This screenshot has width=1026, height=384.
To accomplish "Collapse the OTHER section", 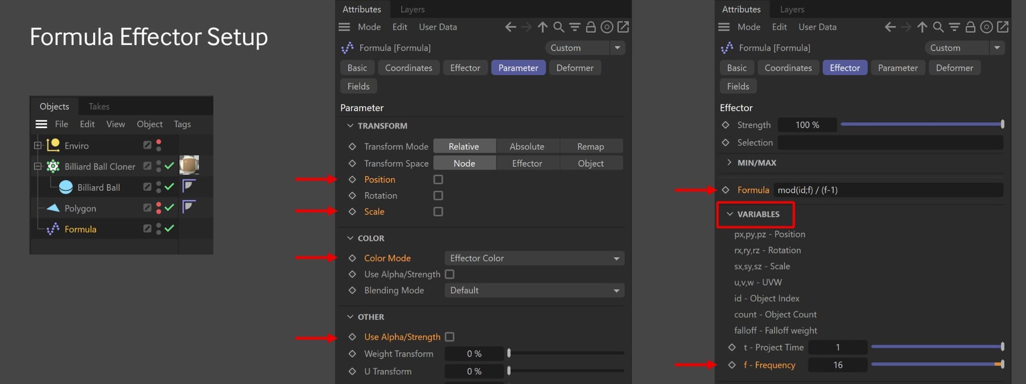I will point(350,317).
